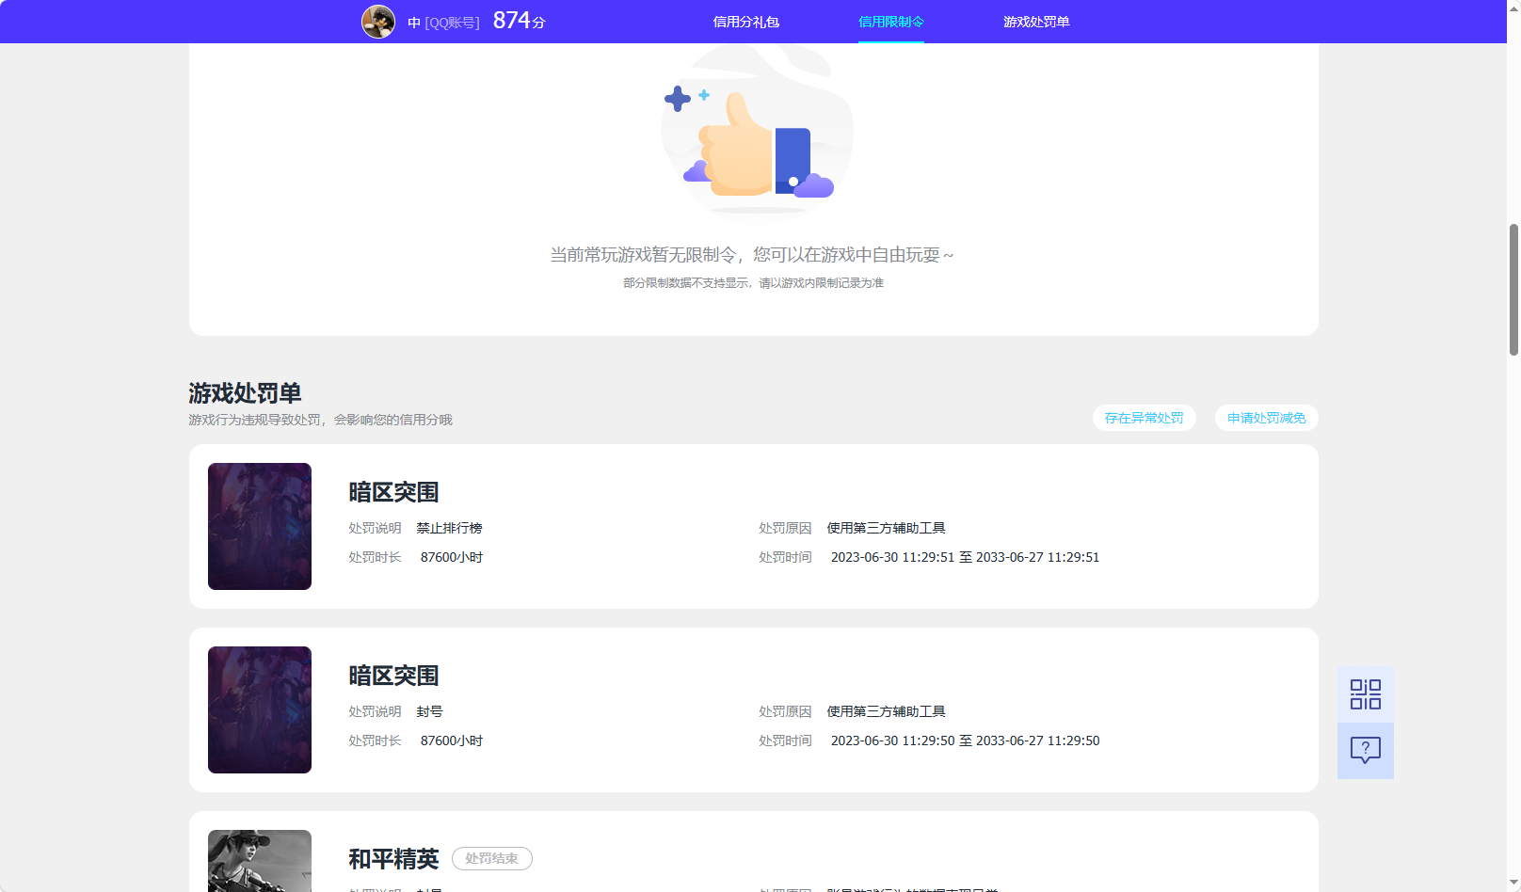Open the first 暗区突围 penalty title
Screen dimensions: 1521x892
point(392,491)
